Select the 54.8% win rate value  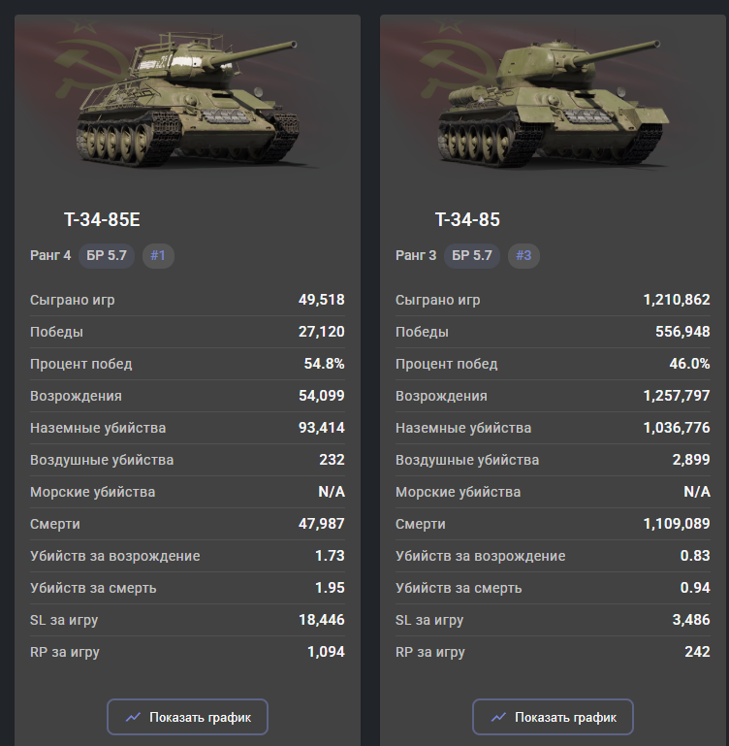(324, 364)
